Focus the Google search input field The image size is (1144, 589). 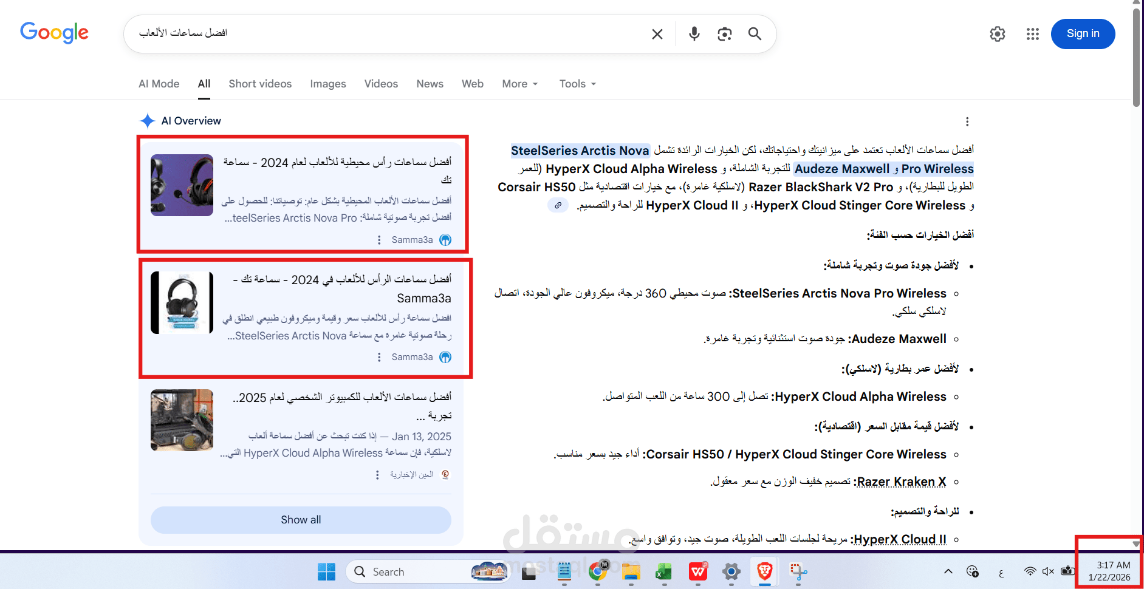[x=389, y=33]
